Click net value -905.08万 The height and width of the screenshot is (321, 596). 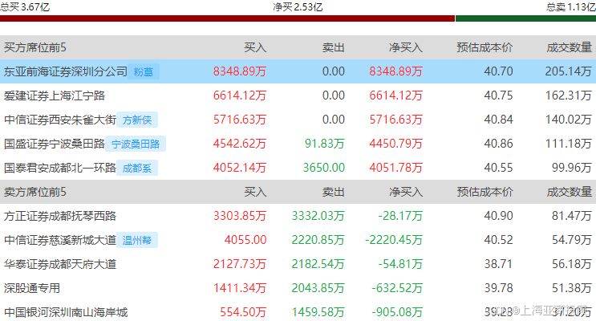[397, 312]
